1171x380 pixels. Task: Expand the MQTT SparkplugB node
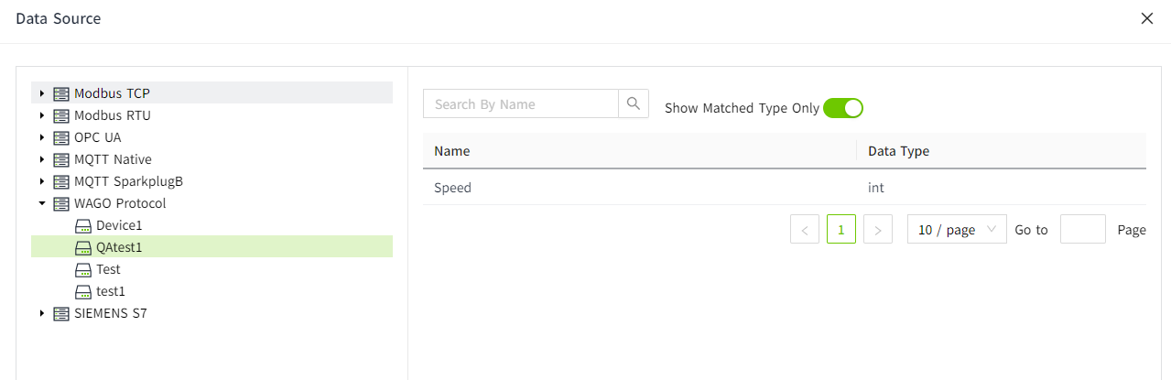(42, 181)
